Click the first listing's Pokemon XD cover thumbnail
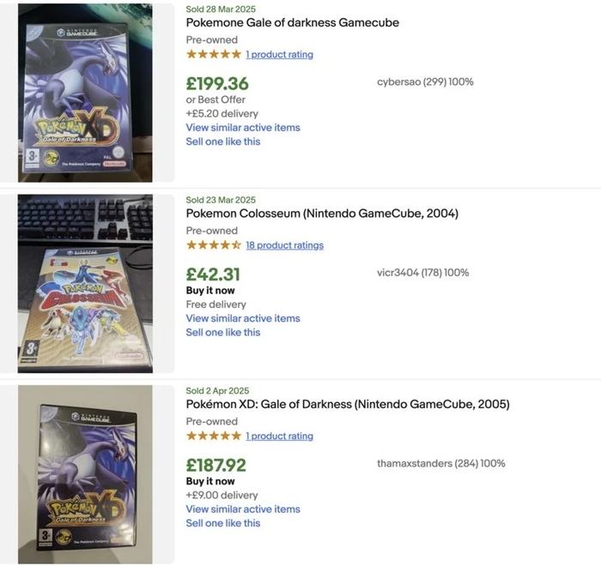Screen dimensions: 601x566 pyautogui.click(x=85, y=93)
